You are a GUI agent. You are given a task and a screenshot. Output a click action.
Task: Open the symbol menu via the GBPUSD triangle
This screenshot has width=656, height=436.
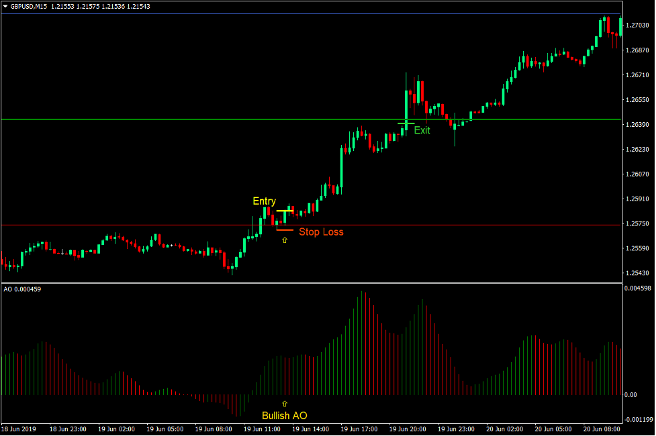(x=5, y=6)
